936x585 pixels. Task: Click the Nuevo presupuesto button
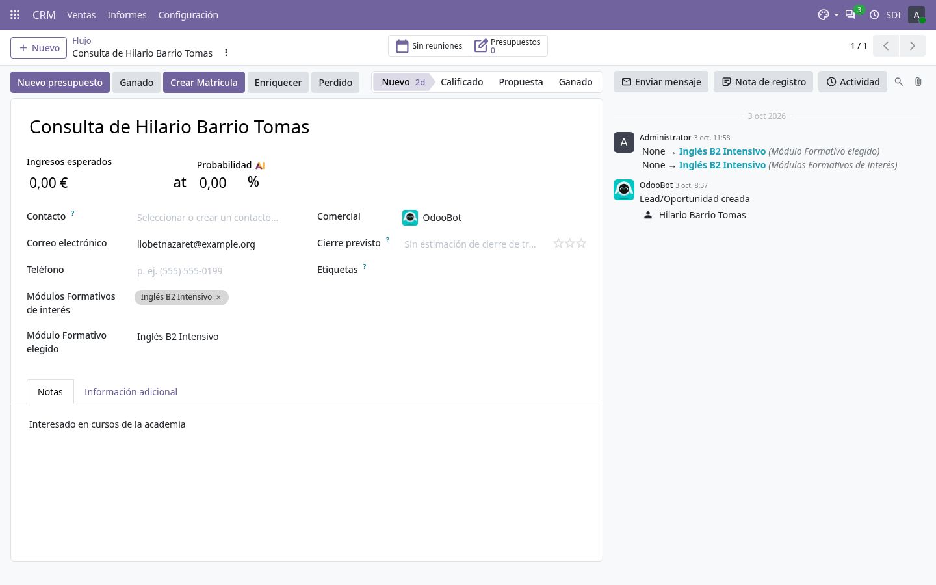(x=60, y=83)
